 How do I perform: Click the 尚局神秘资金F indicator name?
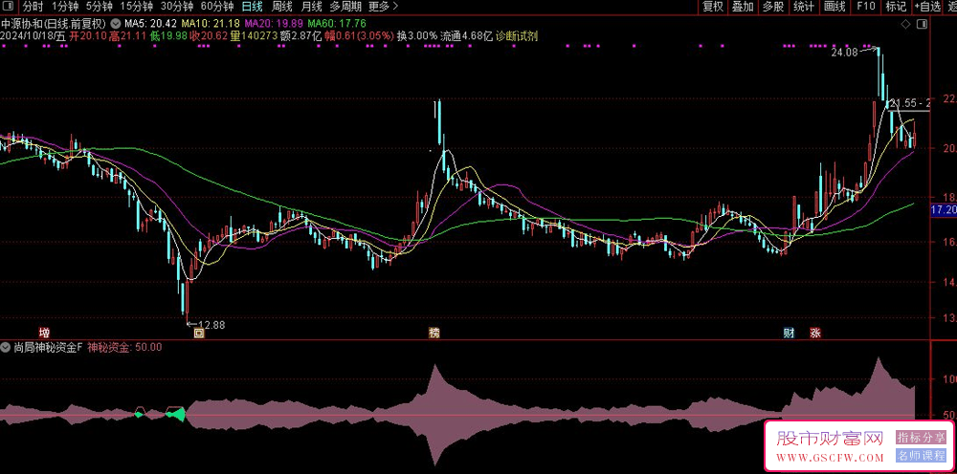click(48, 347)
